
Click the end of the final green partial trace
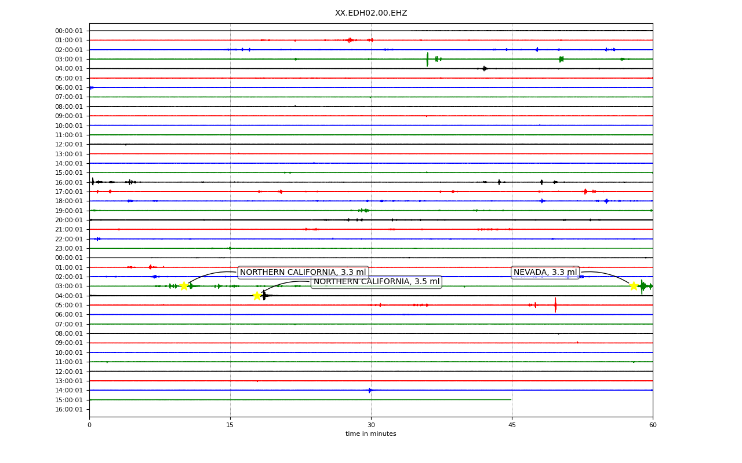click(511, 399)
